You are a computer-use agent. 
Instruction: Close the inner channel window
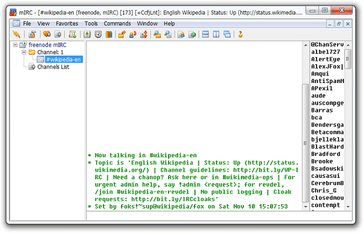pos(348,23)
